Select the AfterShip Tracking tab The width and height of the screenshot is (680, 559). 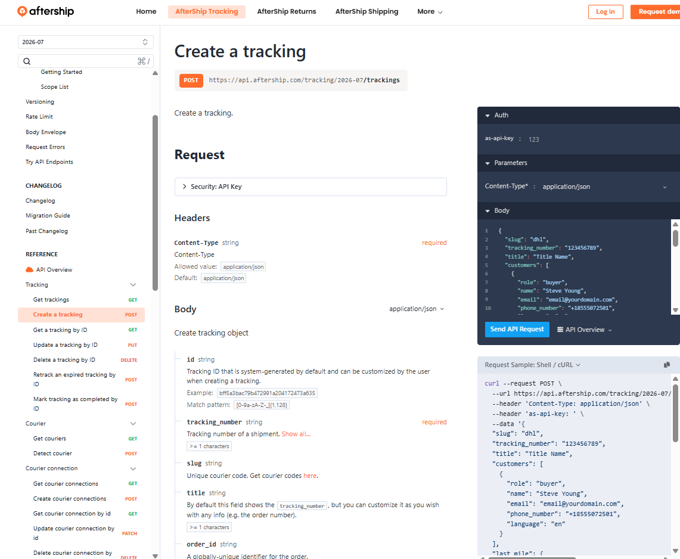coord(206,12)
